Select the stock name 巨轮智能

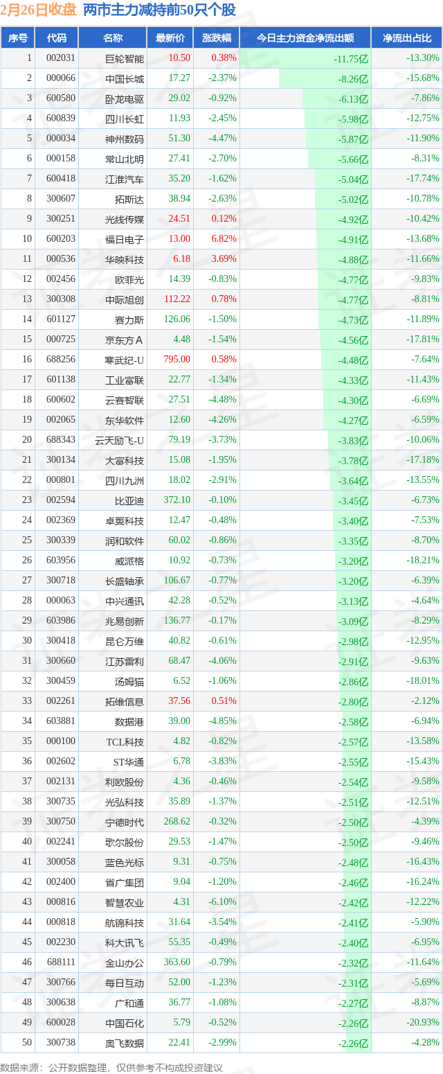click(x=125, y=58)
